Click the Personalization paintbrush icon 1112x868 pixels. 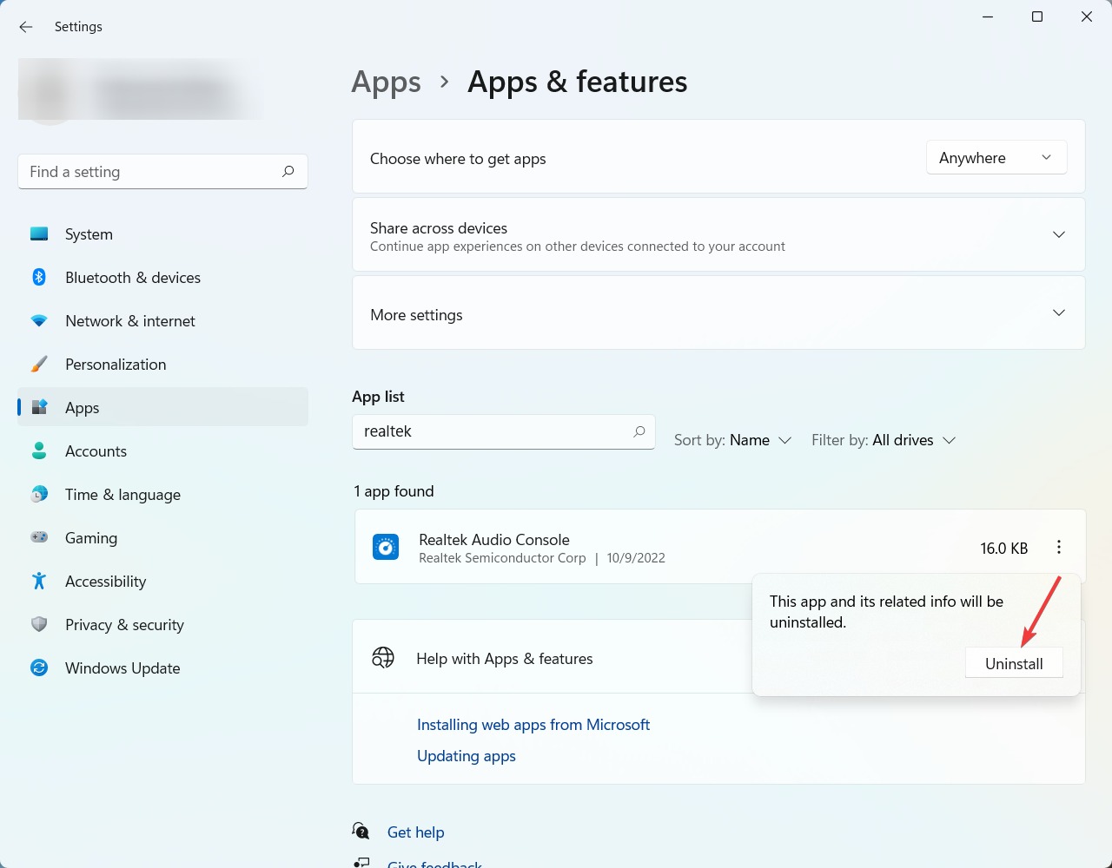point(39,365)
